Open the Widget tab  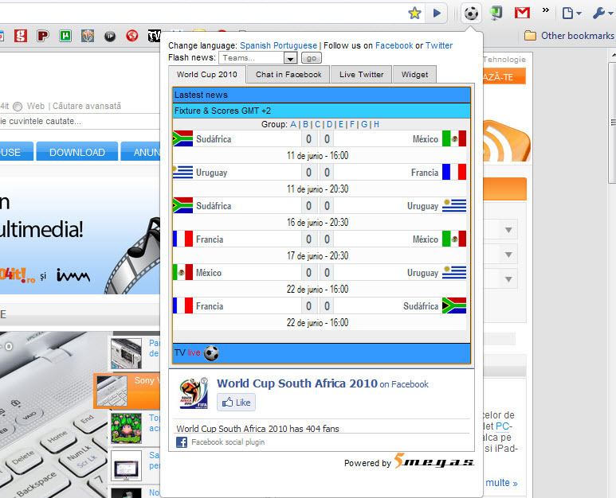pyautogui.click(x=415, y=75)
